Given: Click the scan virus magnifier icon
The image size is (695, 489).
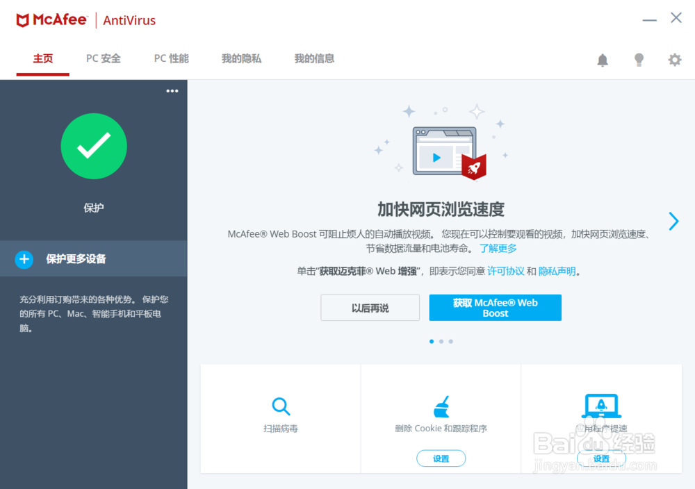Looking at the screenshot, I should click(281, 406).
